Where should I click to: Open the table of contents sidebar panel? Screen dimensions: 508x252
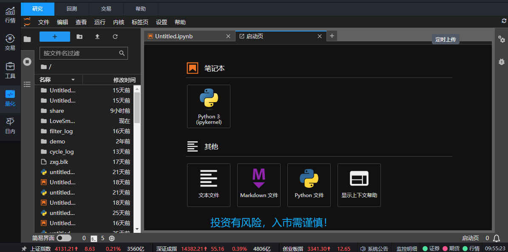(28, 84)
